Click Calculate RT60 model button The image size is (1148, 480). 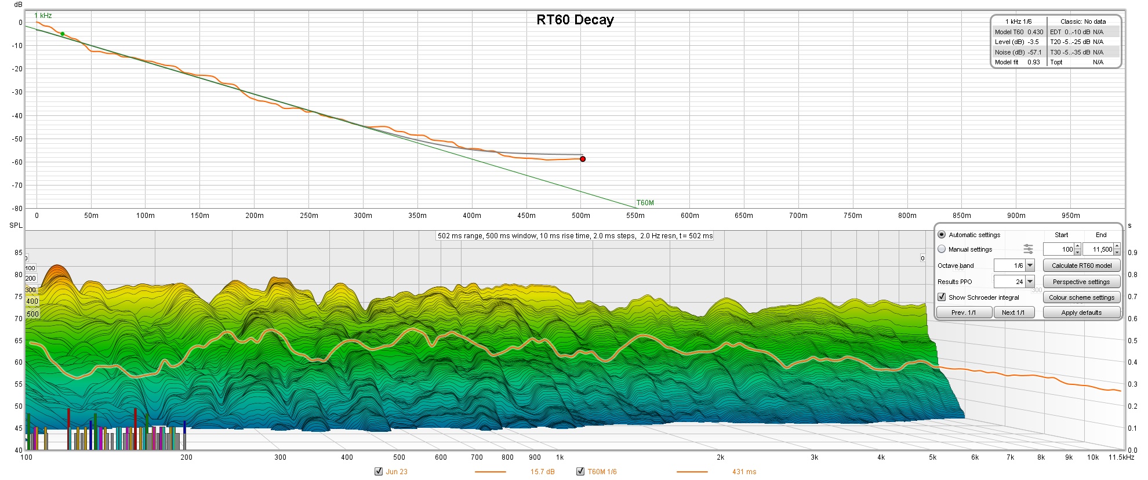point(1081,266)
